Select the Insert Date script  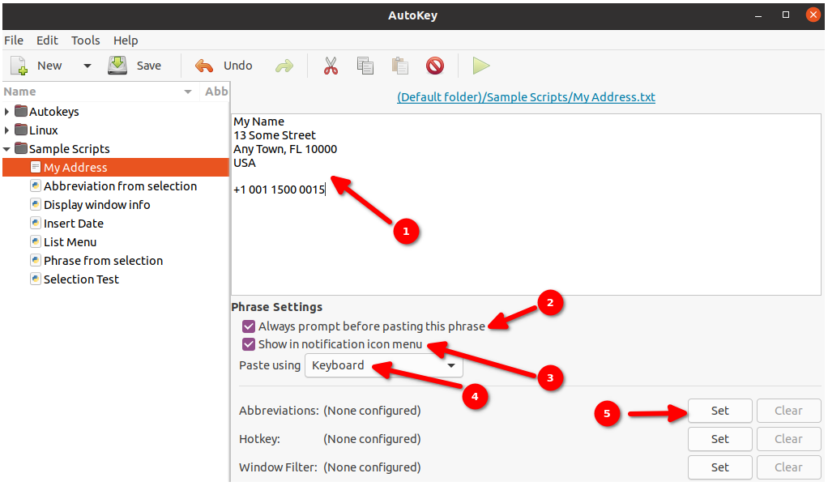(116, 224)
